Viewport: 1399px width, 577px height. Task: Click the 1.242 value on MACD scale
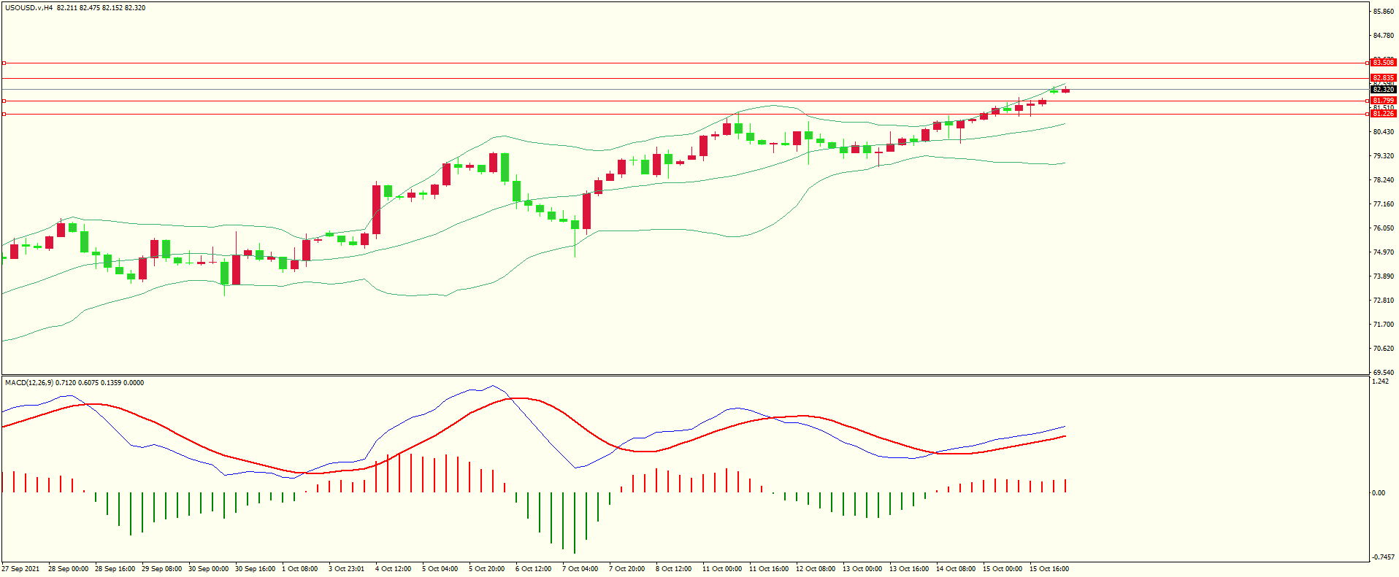click(x=1380, y=382)
